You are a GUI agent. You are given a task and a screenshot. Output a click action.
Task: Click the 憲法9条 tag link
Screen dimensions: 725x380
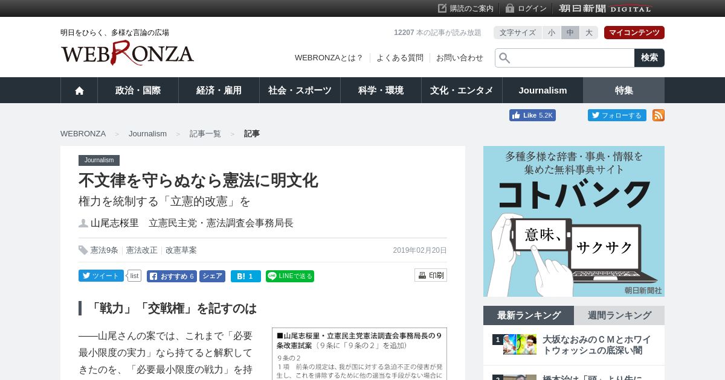105,250
